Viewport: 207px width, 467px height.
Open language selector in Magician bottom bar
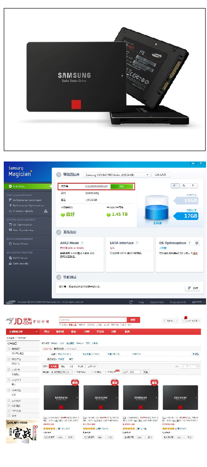pos(199,302)
